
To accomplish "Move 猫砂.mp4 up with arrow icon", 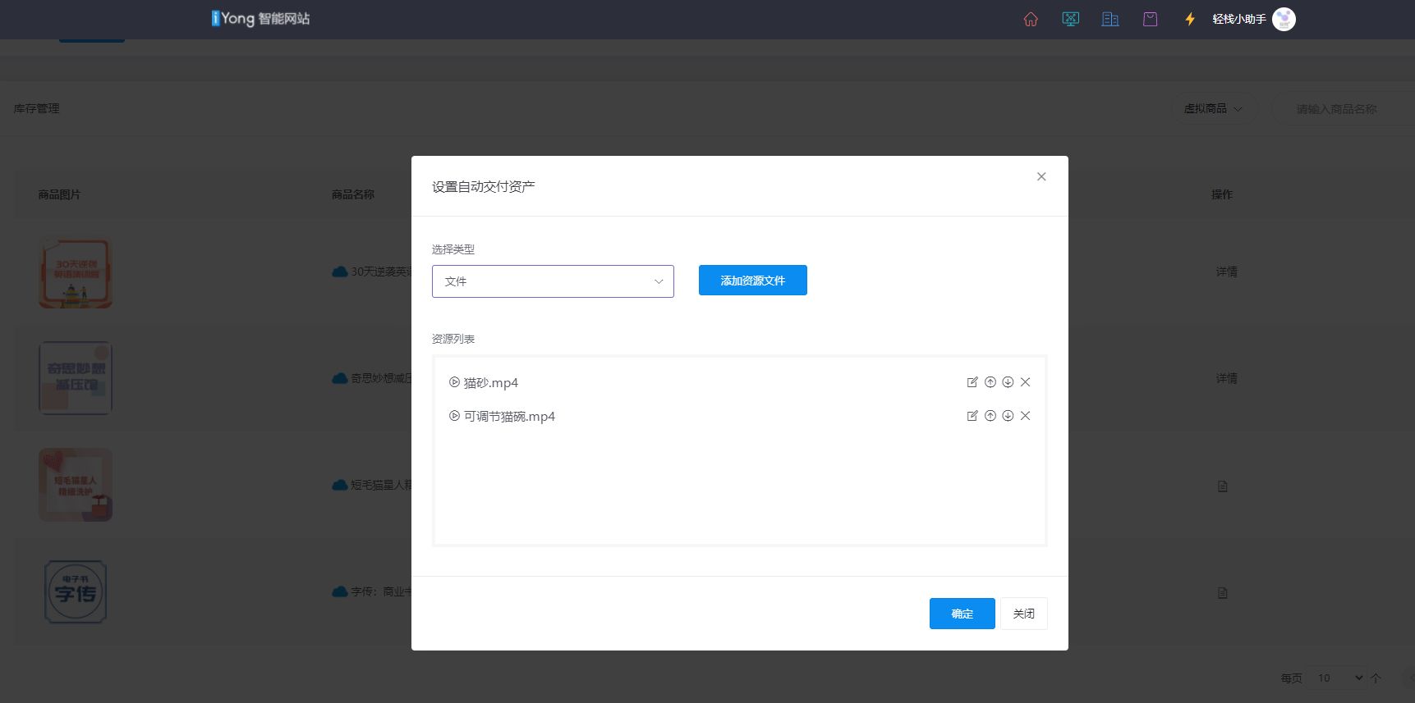I will point(990,382).
